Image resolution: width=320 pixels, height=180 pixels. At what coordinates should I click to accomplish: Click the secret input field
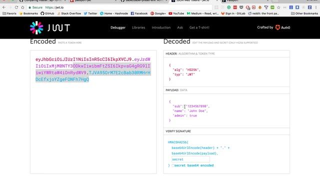pos(190,159)
